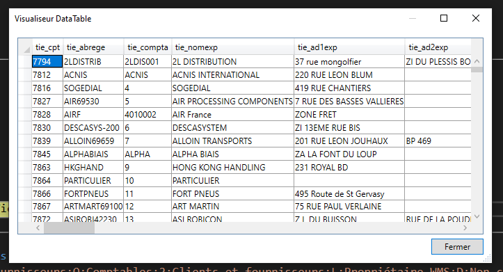This screenshot has height=272, width=503.
Task: Select cell 7794 in tie_cpt
Action: 47,61
